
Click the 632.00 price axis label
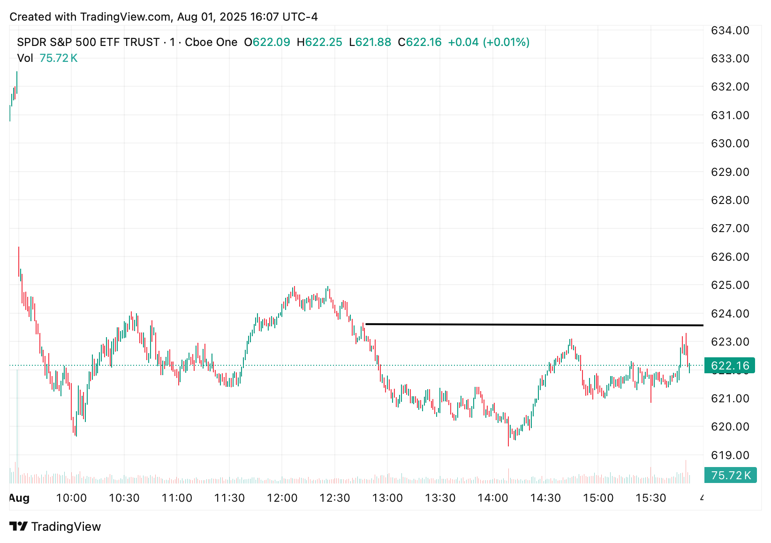click(x=730, y=87)
